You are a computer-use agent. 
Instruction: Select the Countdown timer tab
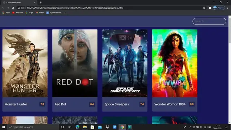19,3
